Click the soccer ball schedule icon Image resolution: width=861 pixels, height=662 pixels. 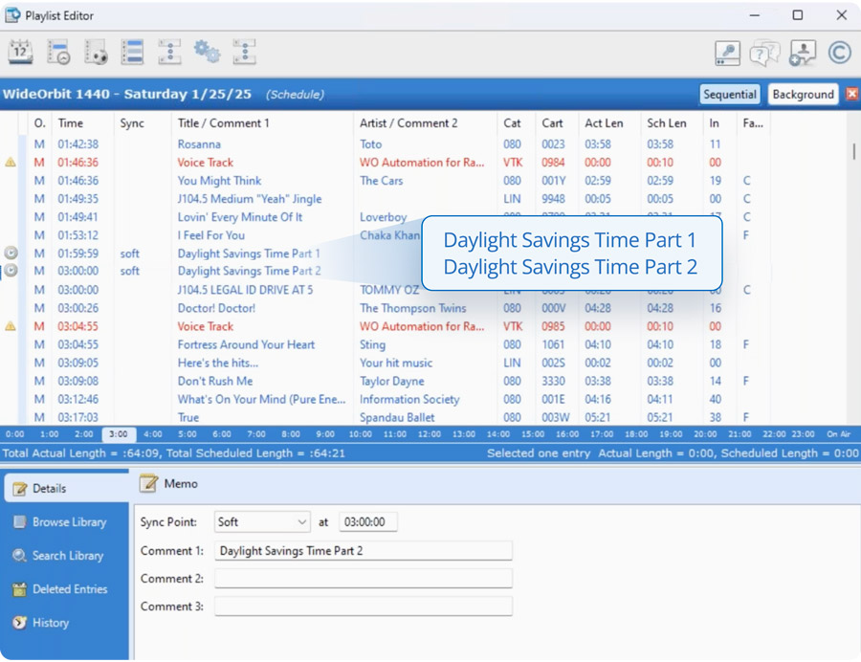pos(95,53)
